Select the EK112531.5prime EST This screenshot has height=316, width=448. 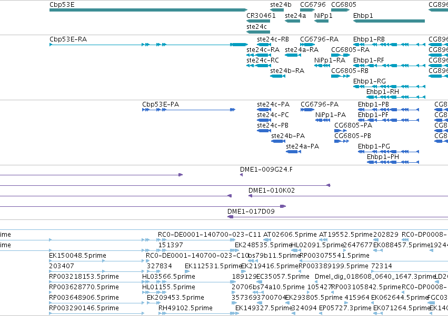coord(186,271)
